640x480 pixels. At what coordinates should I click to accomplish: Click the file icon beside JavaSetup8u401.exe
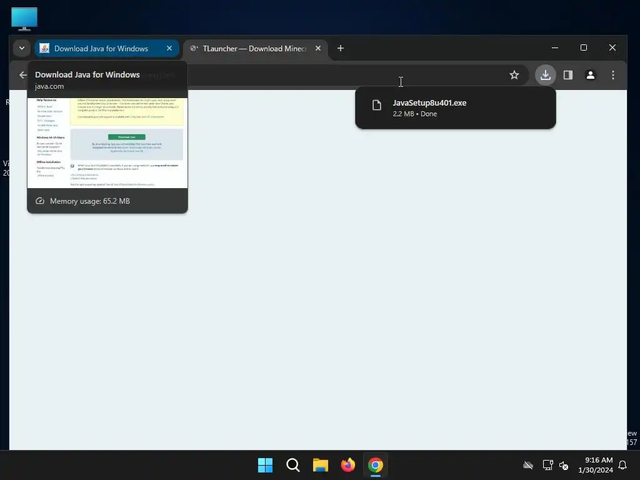tap(377, 105)
